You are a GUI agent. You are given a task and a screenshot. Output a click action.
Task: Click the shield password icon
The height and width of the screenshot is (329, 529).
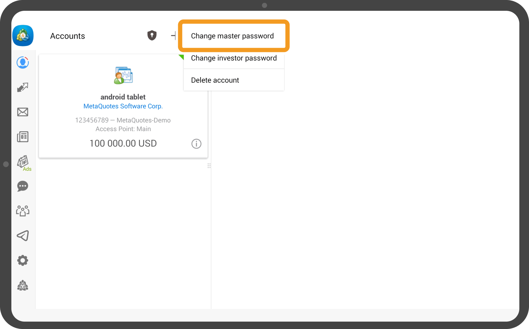(152, 36)
